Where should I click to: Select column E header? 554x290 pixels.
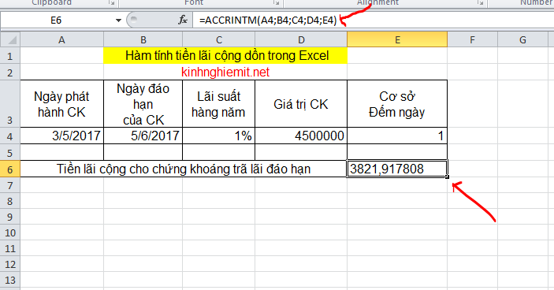(x=397, y=39)
